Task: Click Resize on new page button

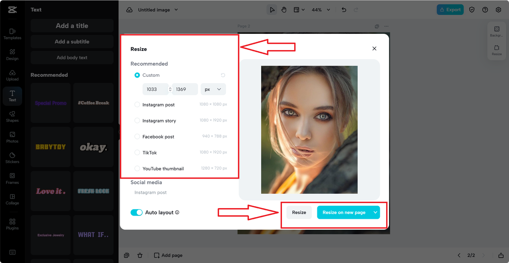Action: tap(344, 212)
